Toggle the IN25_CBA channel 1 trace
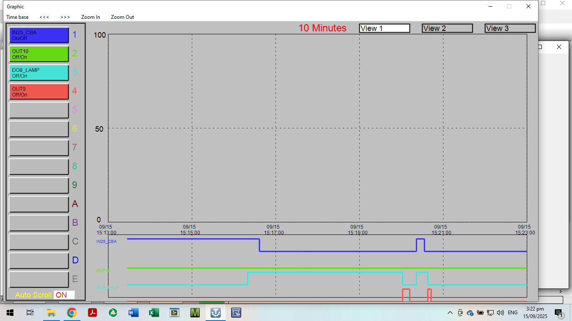The width and height of the screenshot is (572, 321). [39, 35]
